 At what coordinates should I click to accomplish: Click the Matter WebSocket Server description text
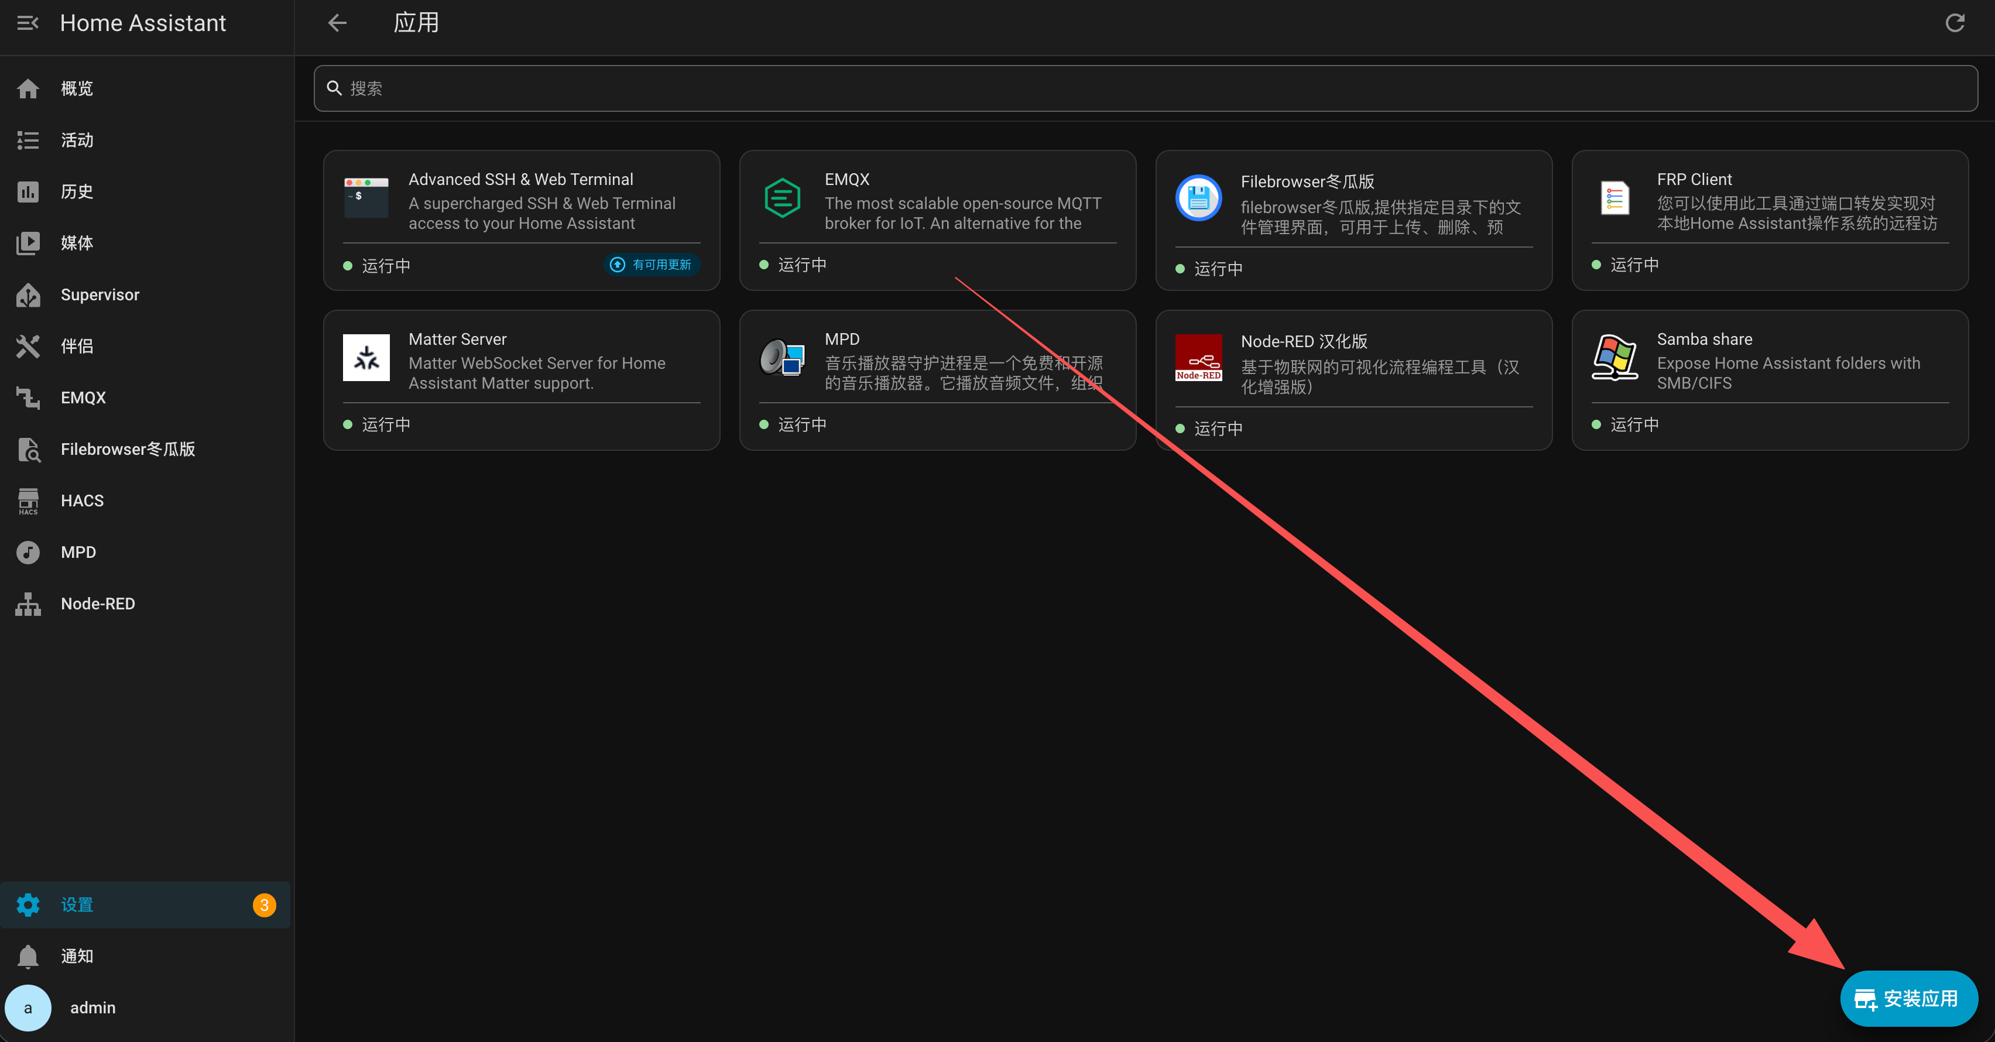(x=537, y=373)
